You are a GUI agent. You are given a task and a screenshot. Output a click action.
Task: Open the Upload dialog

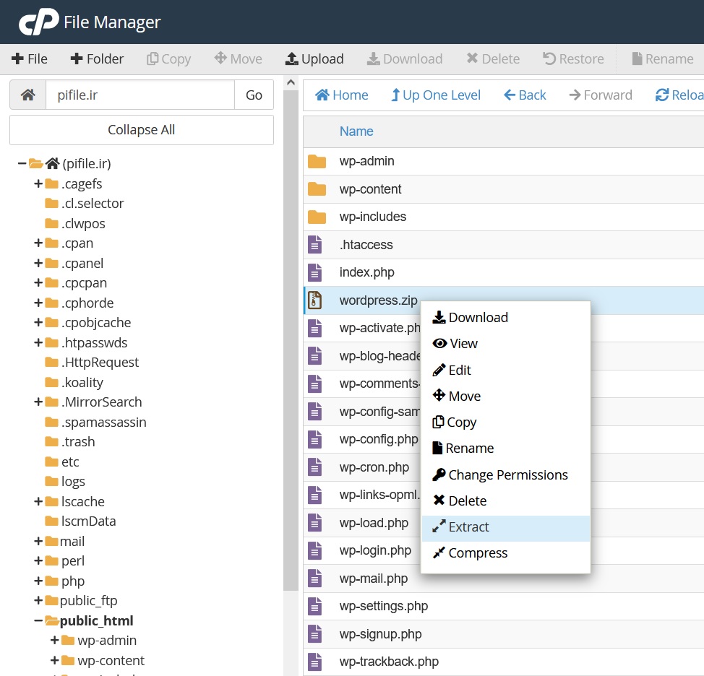tap(314, 58)
